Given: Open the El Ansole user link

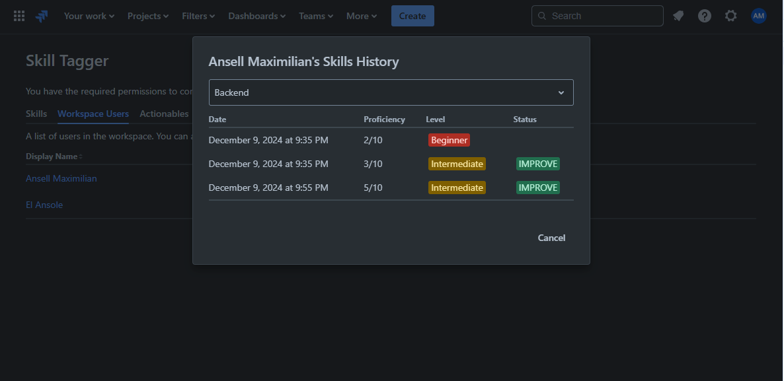Looking at the screenshot, I should click(44, 205).
